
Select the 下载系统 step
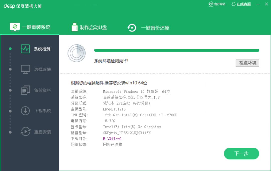[42, 111]
